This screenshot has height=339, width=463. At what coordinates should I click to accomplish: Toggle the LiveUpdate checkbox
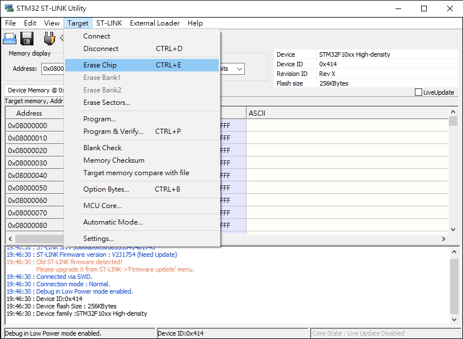click(x=418, y=92)
